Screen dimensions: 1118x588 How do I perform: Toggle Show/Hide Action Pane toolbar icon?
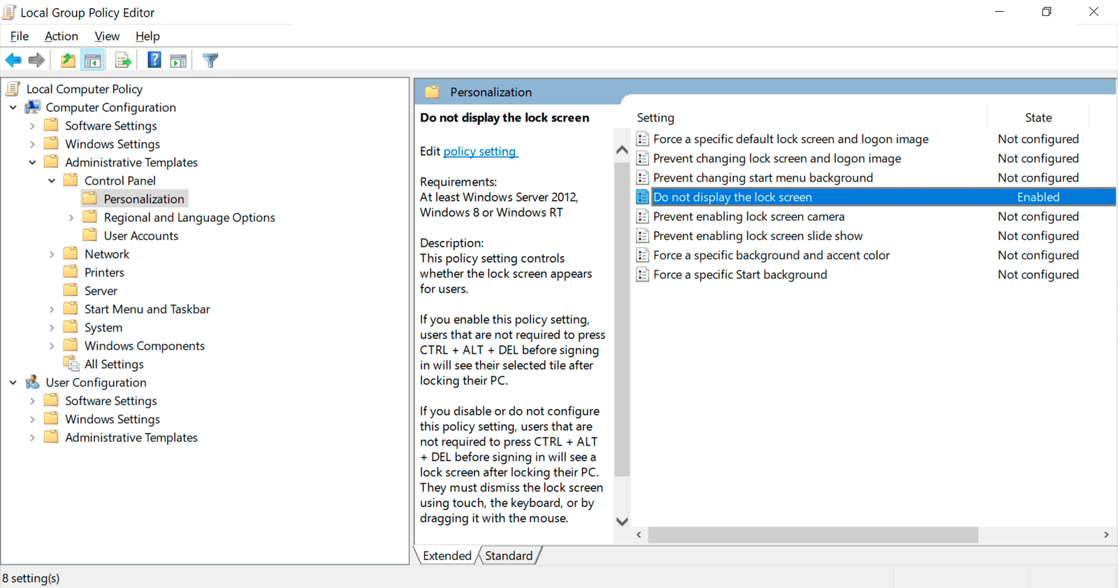179,61
